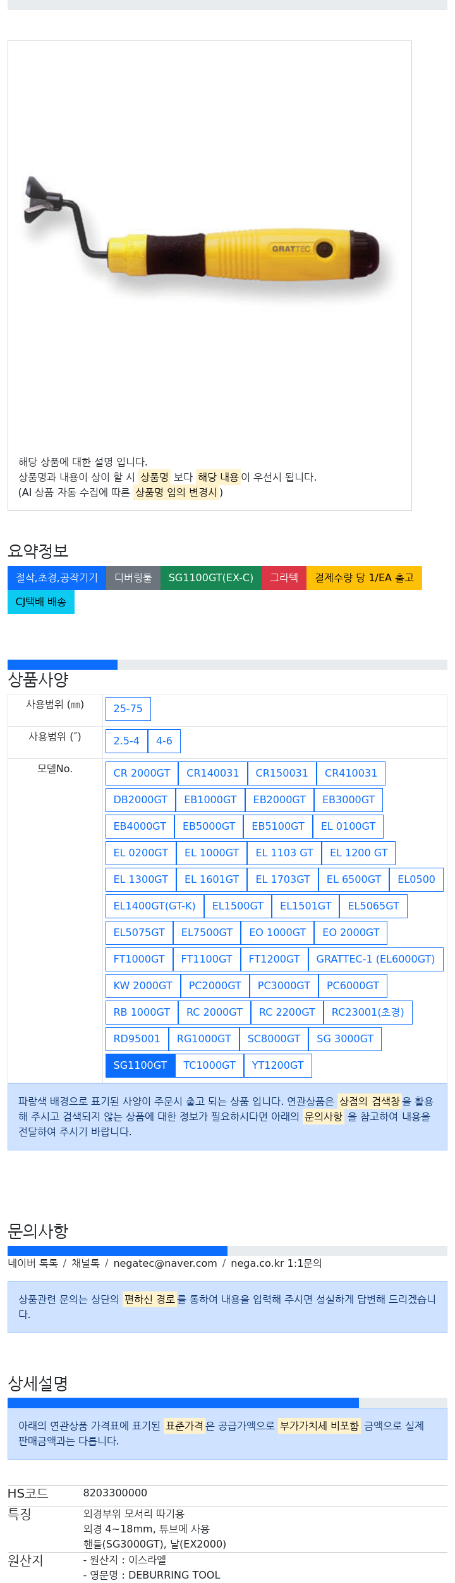The width and height of the screenshot is (455, 1583).
Task: Click the 그라텍 red brand tag
Action: 284,578
